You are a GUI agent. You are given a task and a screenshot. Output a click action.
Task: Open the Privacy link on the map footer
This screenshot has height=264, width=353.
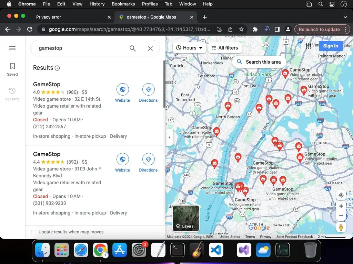point(265,236)
